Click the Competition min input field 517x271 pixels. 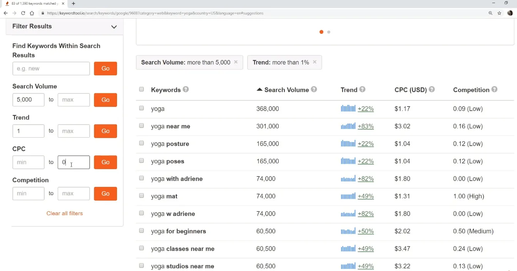[x=28, y=193]
